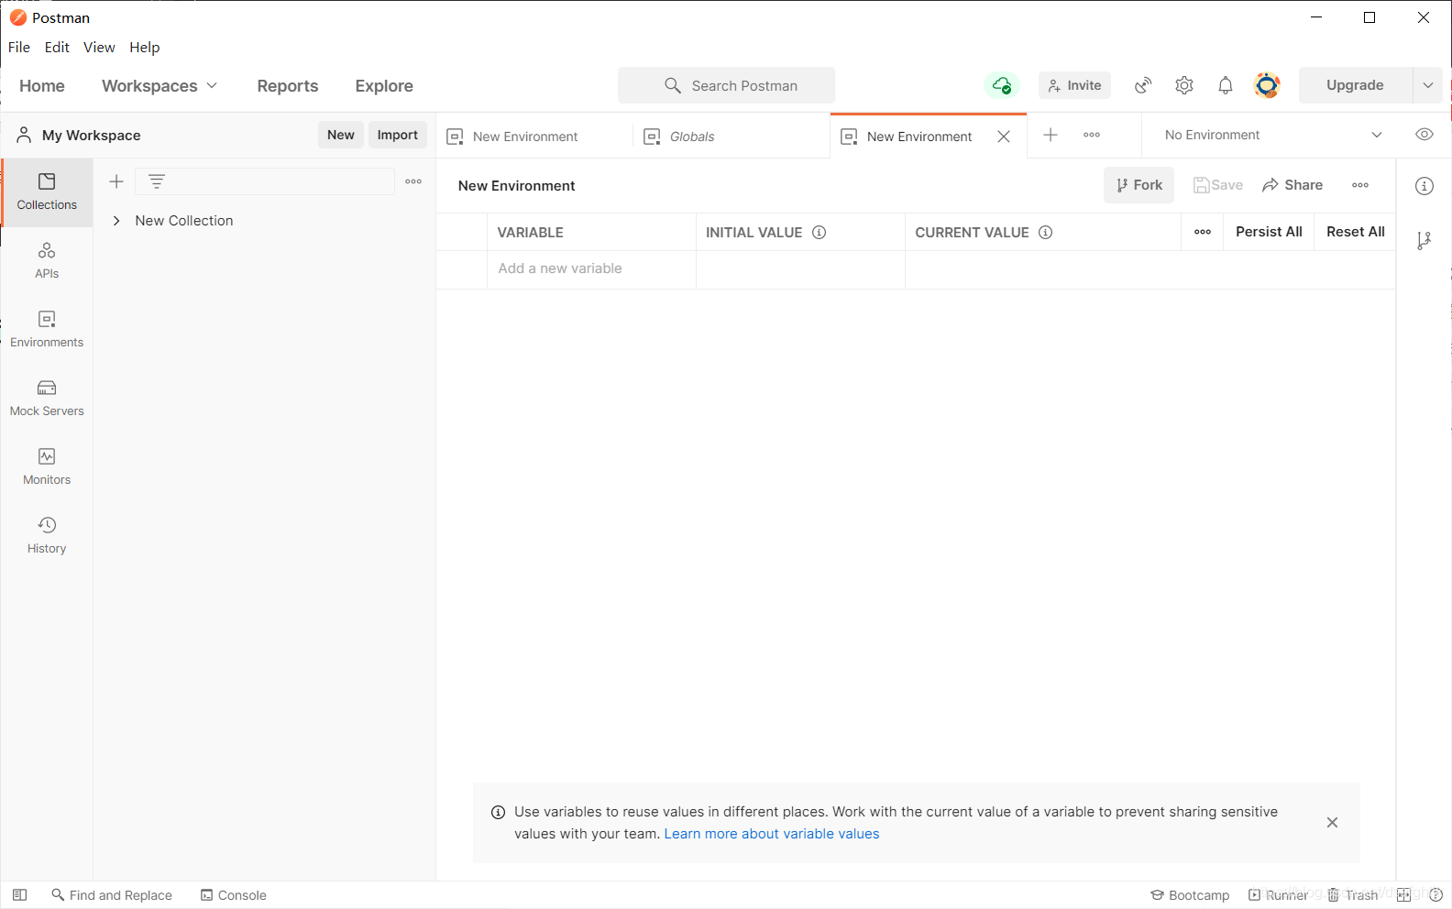This screenshot has height=909, width=1452.
Task: Open the Mock Servers sidebar panel
Action: [x=47, y=399]
